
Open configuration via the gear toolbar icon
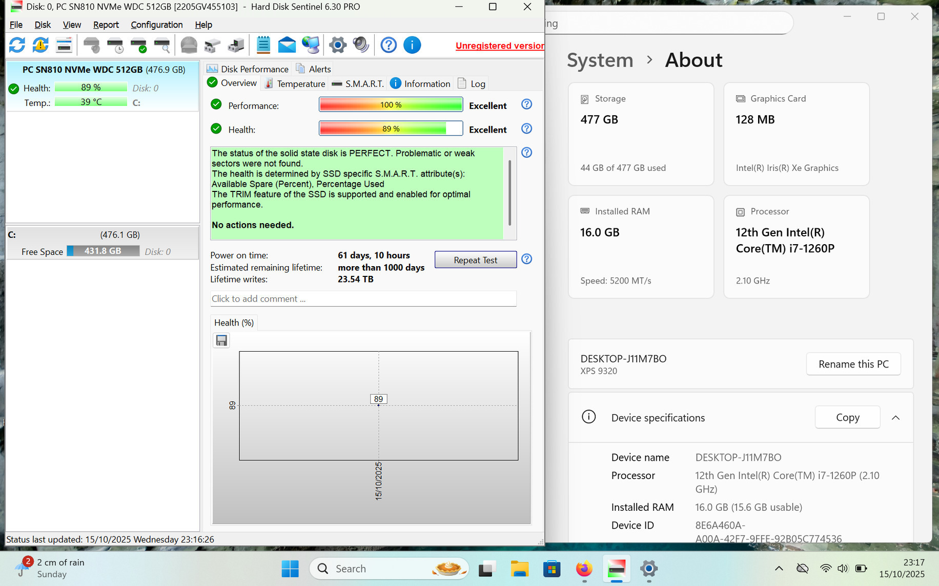point(338,45)
